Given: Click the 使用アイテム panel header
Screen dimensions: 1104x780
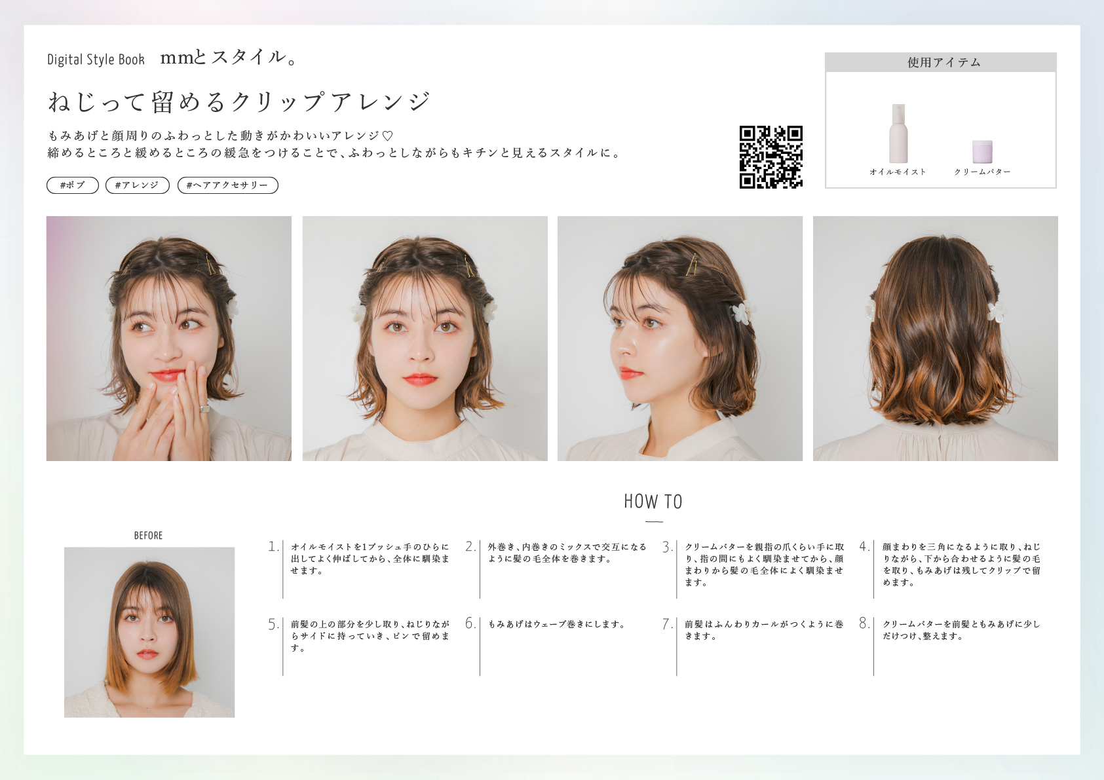Looking at the screenshot, I should point(940,62).
